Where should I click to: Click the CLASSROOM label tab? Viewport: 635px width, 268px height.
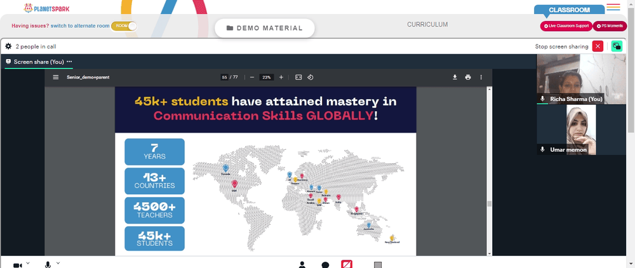(569, 10)
